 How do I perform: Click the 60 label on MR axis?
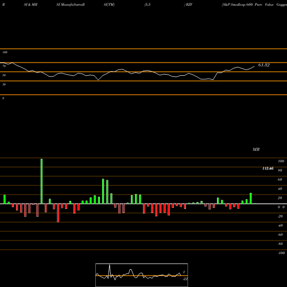280,180
